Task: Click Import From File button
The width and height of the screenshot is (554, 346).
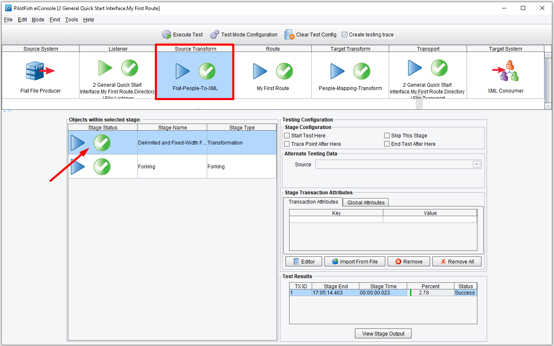Action: (x=354, y=261)
